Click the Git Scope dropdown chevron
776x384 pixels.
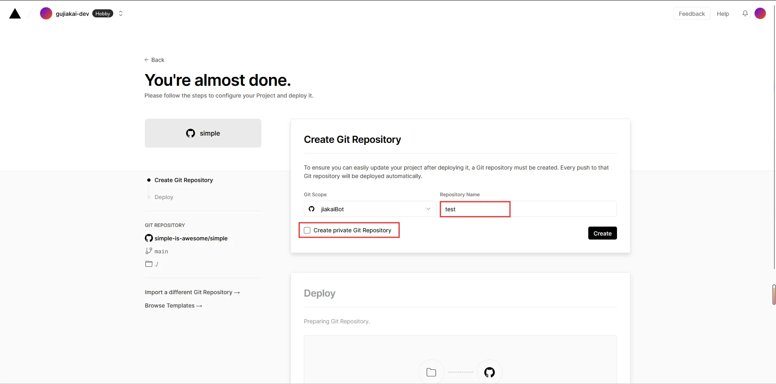click(x=428, y=209)
